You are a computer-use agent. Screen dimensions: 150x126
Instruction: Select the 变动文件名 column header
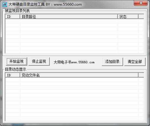79,75
